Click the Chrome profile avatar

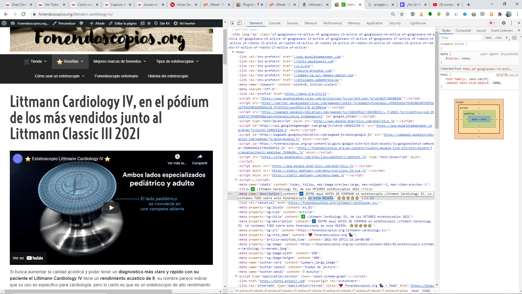coord(509,14)
